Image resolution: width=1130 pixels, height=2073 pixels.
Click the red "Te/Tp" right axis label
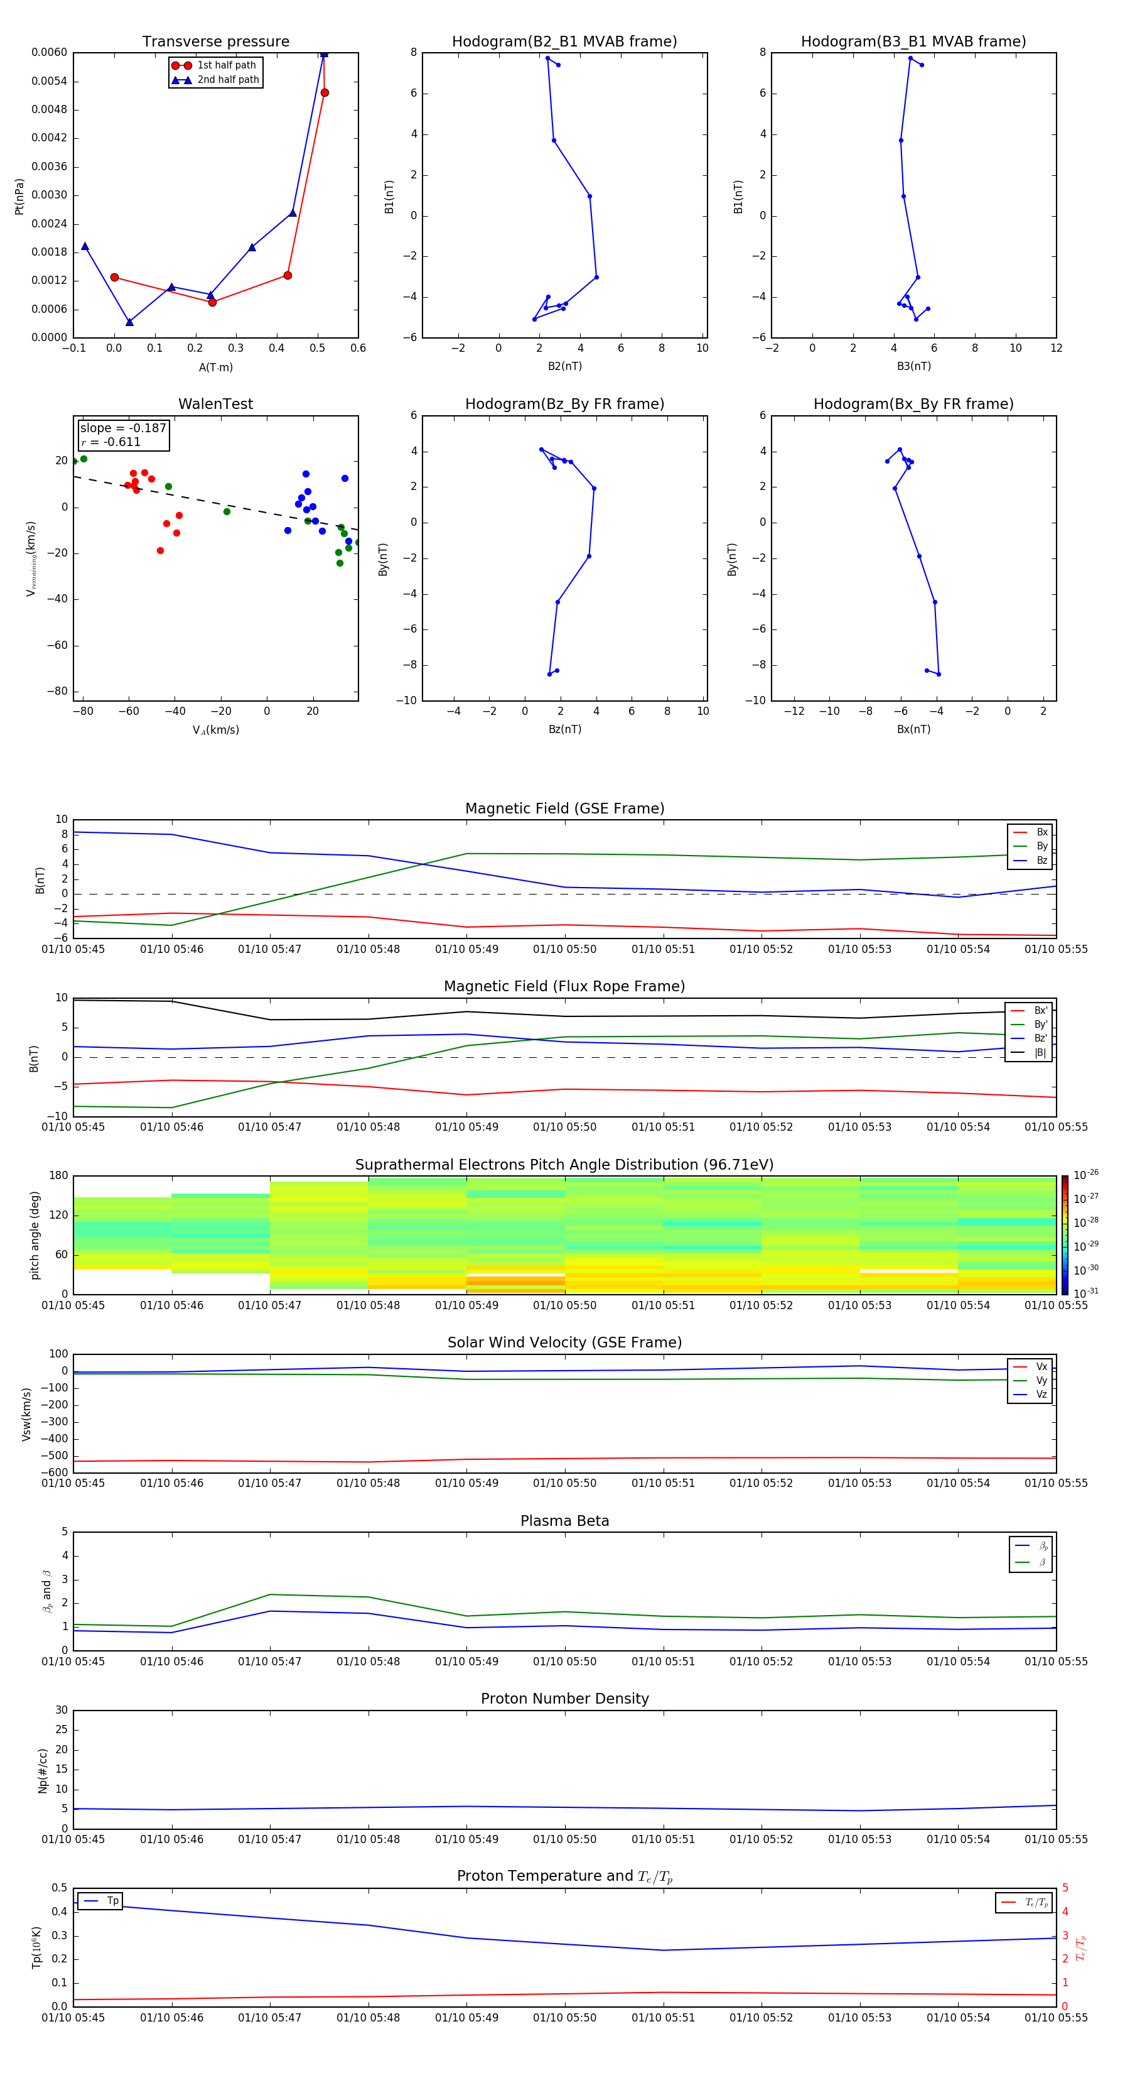pos(1080,1947)
